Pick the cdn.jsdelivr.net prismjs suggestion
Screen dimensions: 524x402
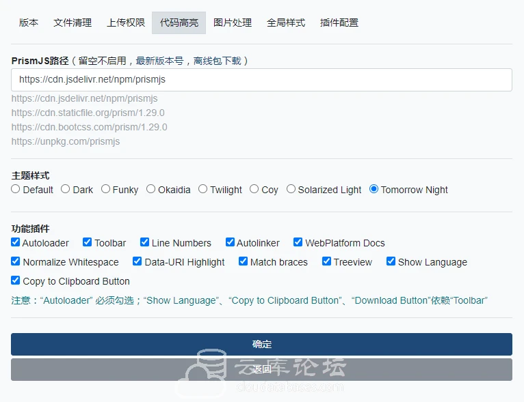[x=85, y=99]
